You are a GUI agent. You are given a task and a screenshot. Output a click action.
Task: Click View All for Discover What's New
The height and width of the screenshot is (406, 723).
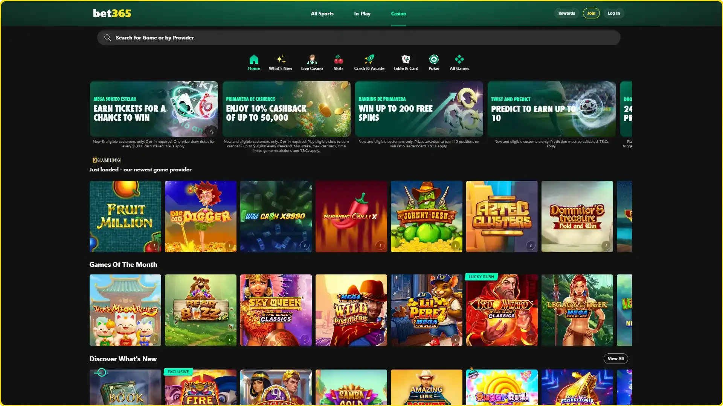616,359
